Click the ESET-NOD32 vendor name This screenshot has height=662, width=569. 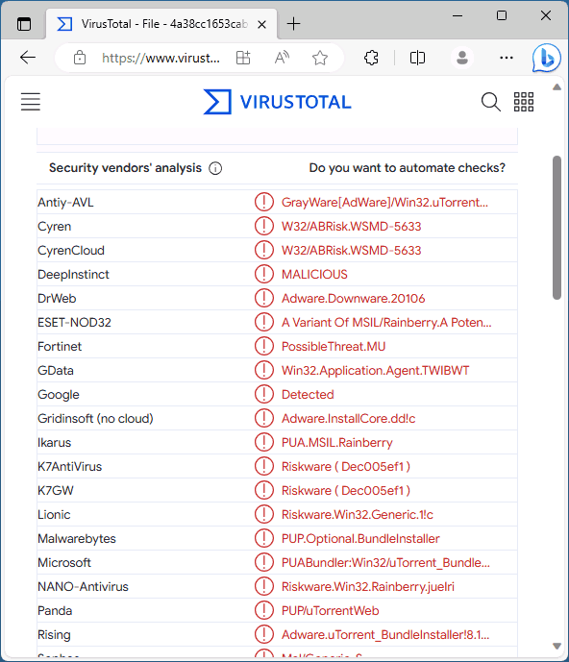tap(74, 323)
